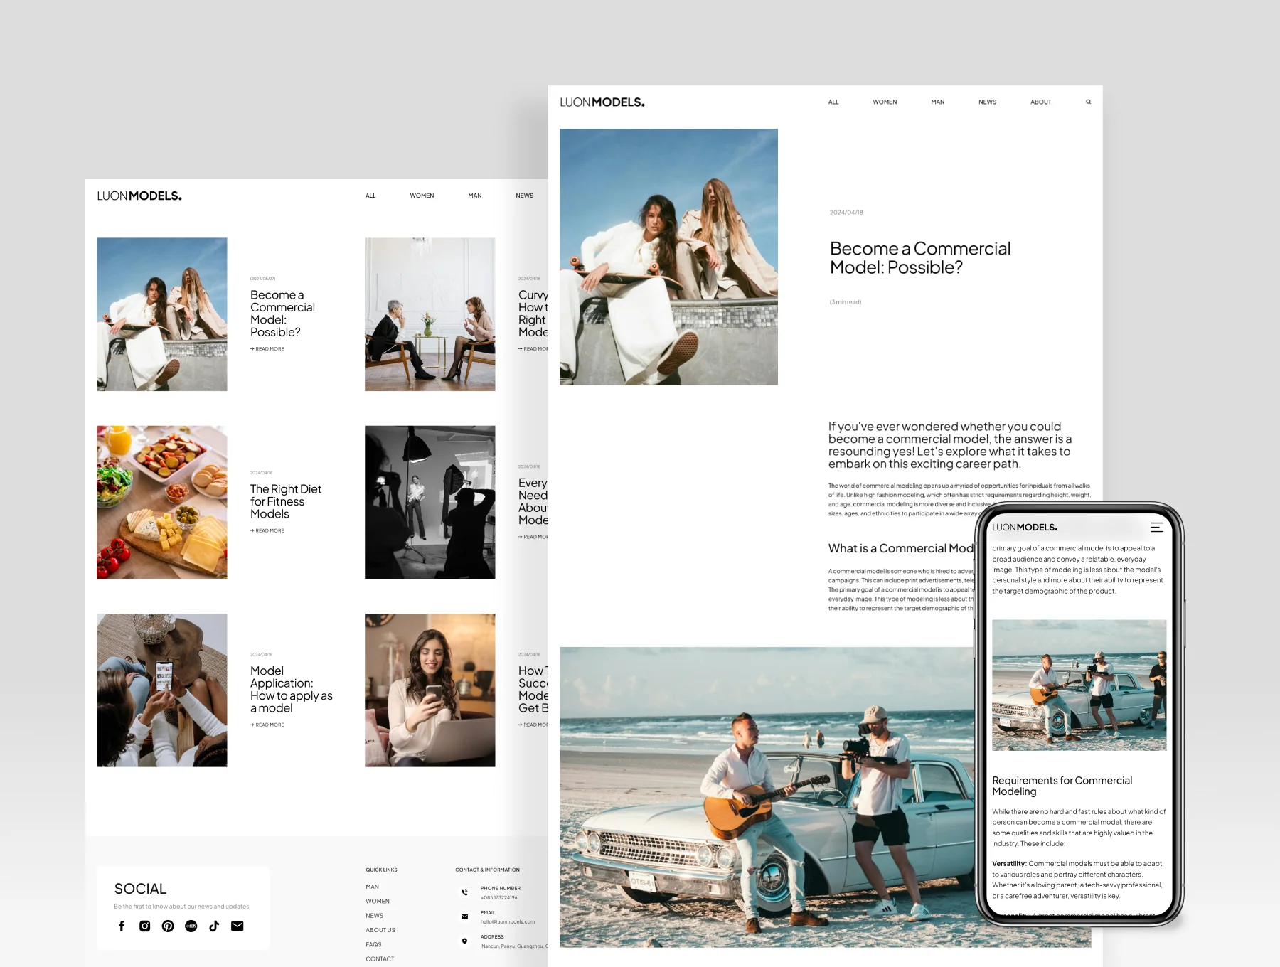
Task: Click the large article headline on article page
Action: [920, 258]
